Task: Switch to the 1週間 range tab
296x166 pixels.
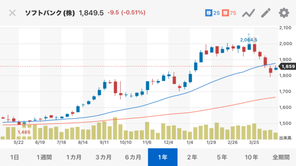Action: tap(44, 157)
